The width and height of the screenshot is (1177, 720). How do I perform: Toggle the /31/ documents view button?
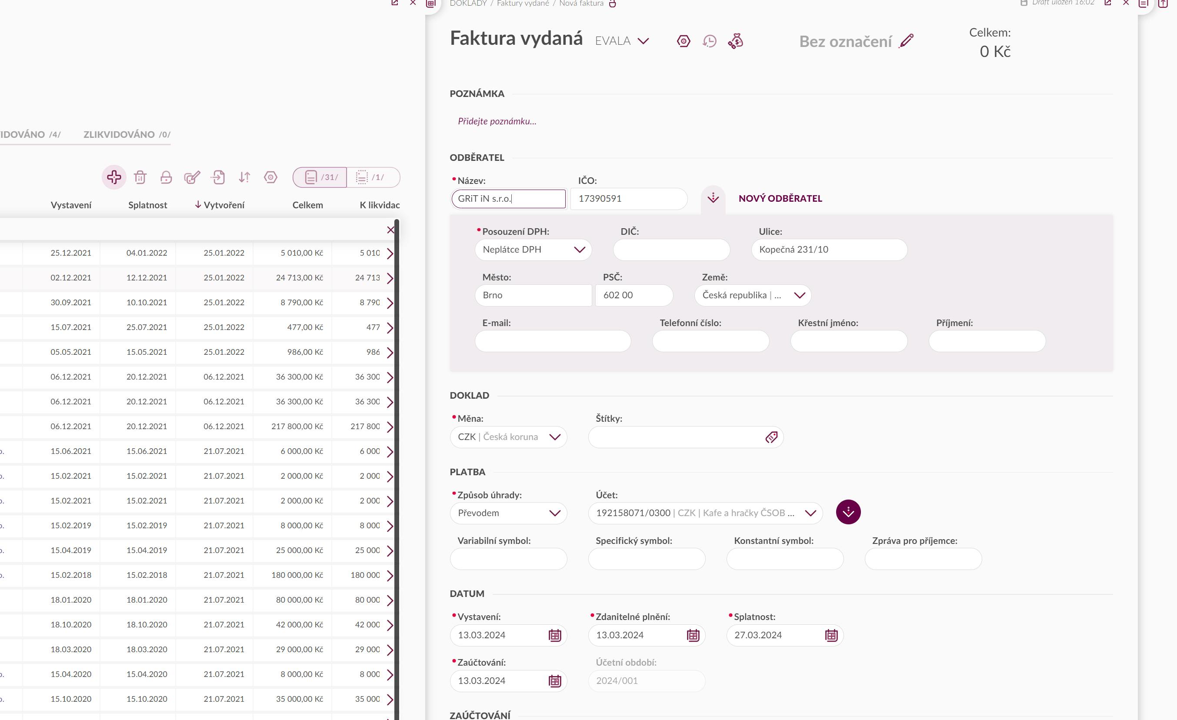[320, 177]
